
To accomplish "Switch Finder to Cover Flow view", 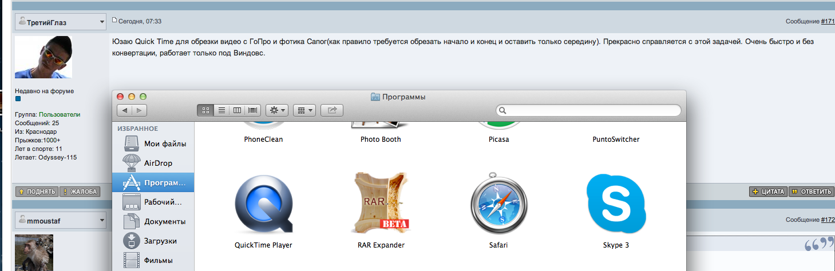I will (x=253, y=110).
